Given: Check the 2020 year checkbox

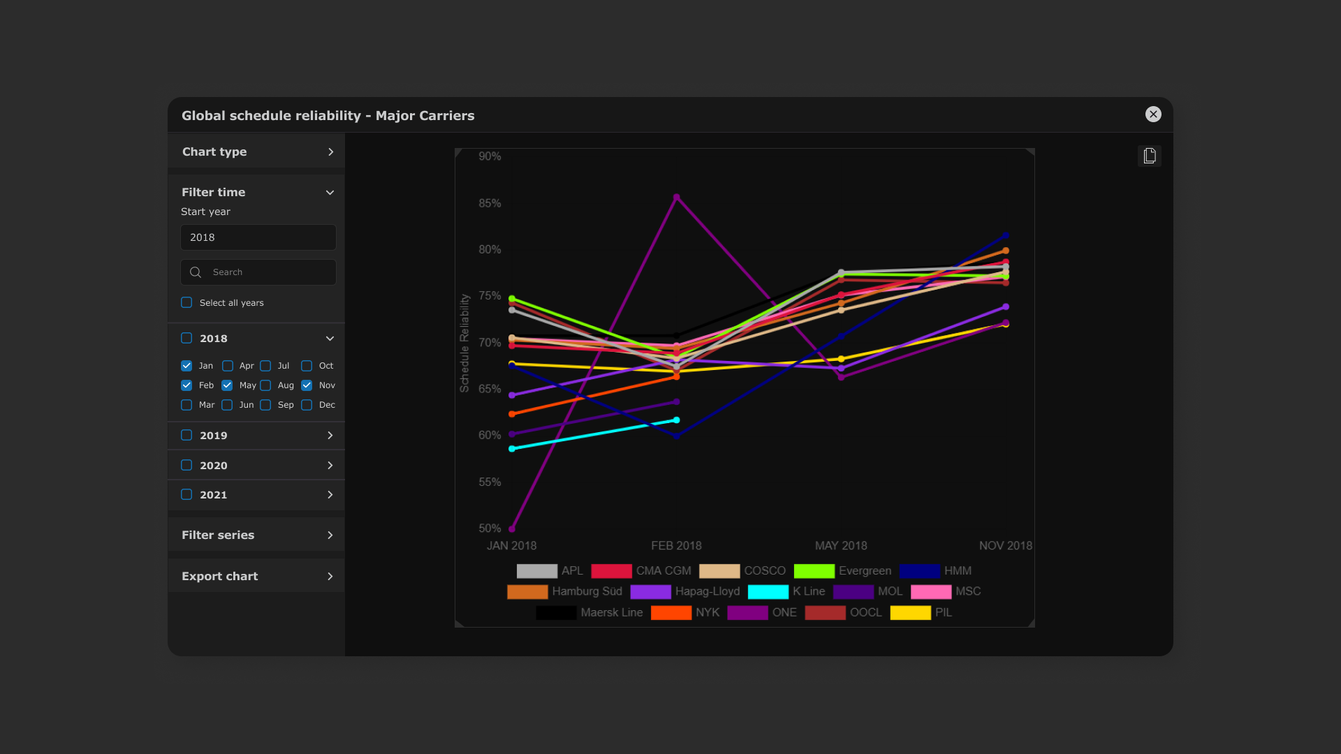Looking at the screenshot, I should (186, 465).
